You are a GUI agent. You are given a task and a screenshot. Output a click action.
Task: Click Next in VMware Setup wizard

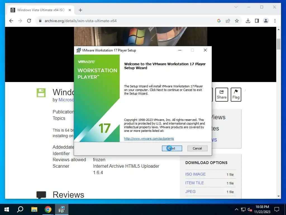tap(172, 148)
